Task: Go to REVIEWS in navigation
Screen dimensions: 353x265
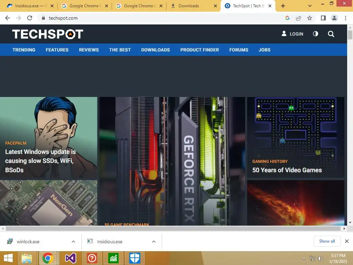Action: [89, 50]
